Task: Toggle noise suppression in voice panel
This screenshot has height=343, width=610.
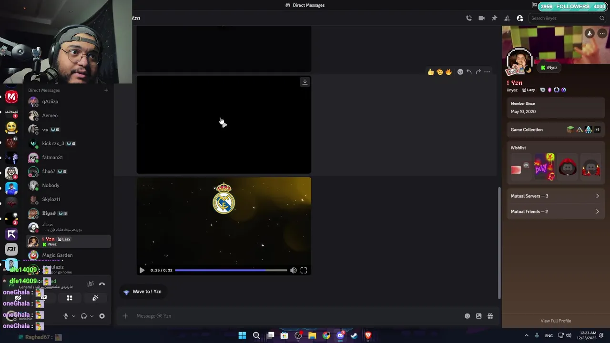Action: coord(90,284)
